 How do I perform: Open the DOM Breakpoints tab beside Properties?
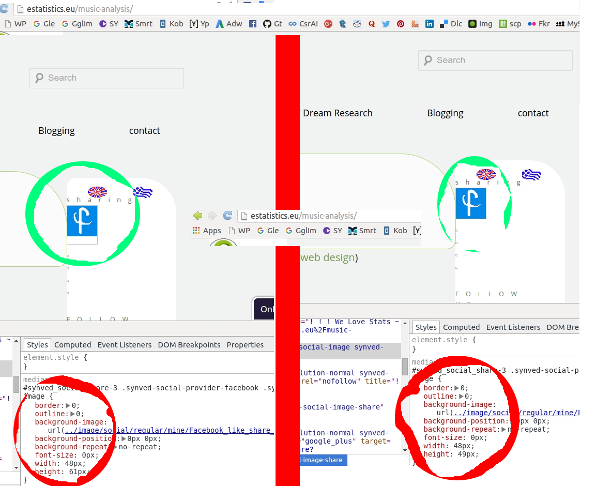(189, 345)
